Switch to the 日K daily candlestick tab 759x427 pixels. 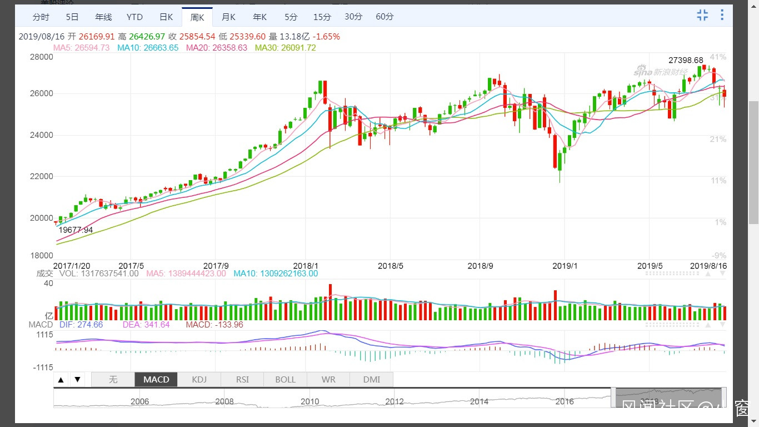point(166,17)
